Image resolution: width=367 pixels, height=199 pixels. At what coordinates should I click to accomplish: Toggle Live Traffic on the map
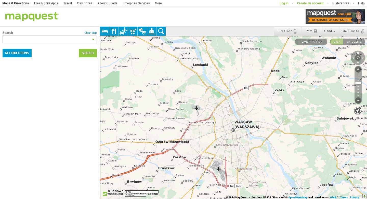coord(311,42)
